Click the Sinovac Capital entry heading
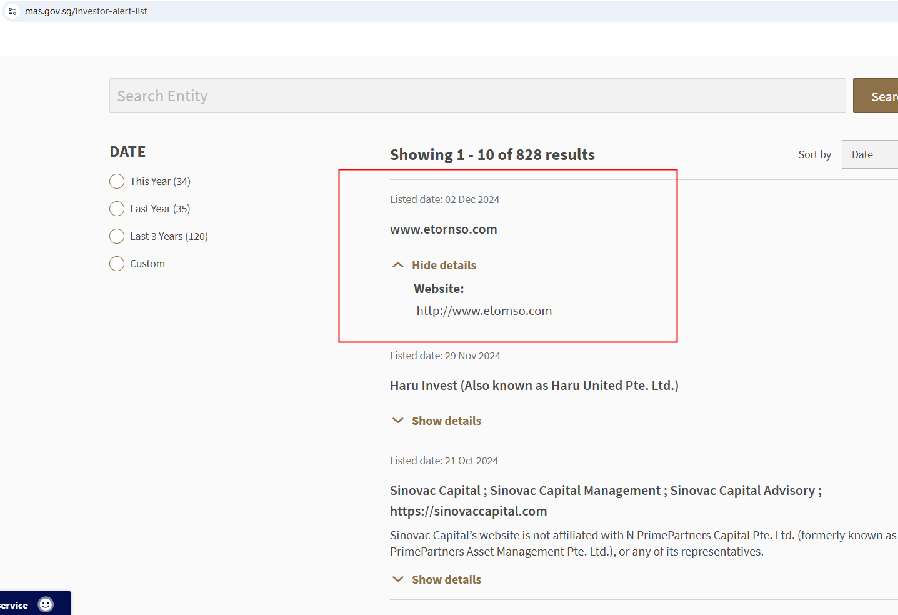 coord(605,491)
